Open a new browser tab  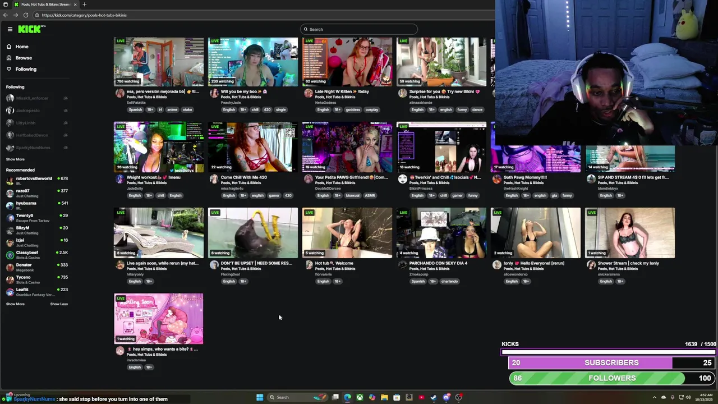click(x=84, y=4)
